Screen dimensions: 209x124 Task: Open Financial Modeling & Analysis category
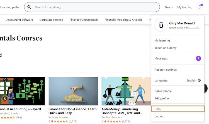(123, 20)
